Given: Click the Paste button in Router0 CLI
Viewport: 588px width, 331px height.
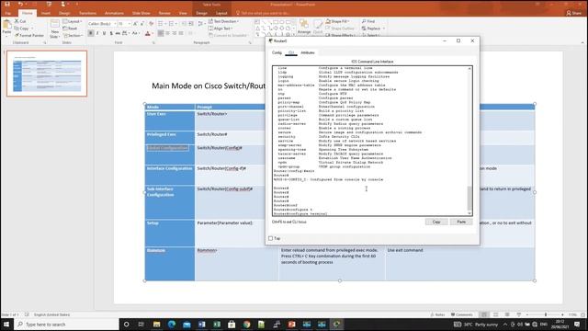Looking at the screenshot, I should pos(461,222).
